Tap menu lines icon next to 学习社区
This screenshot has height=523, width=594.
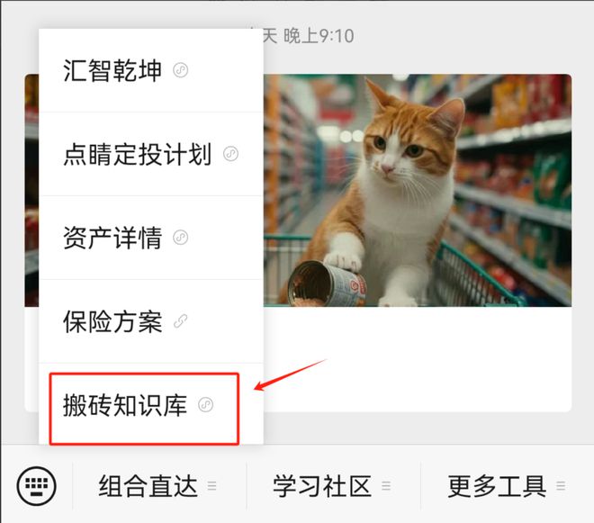386,485
